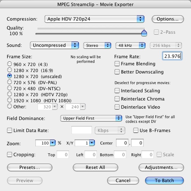Select 960 × 720 (4:3) frame size
Viewport: 191px width, 191px height.
click(x=10, y=64)
